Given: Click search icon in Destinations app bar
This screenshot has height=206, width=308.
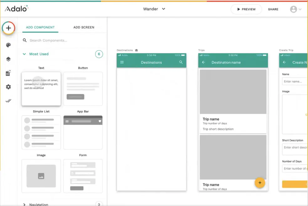Looking at the screenshot, I should 181,62.
